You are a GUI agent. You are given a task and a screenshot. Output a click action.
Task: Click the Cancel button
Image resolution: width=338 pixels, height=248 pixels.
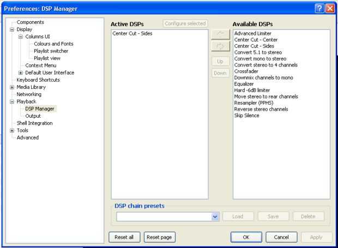pos(281,237)
